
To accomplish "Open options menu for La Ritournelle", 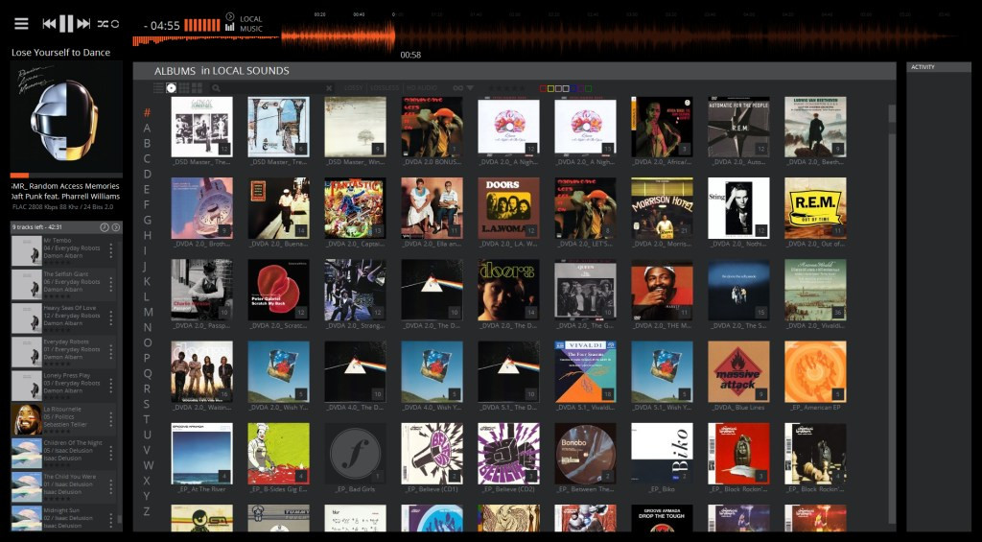I will (x=111, y=419).
